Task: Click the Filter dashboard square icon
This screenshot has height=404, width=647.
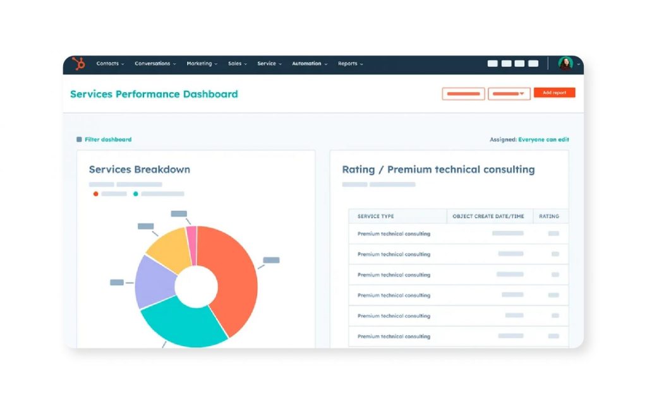Action: (79, 140)
